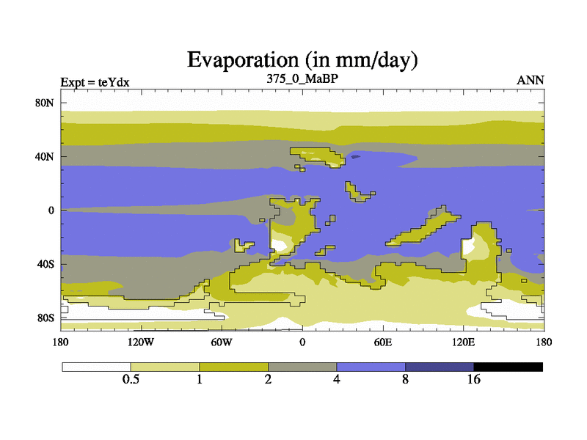587x440 pixels.
Task: Select the pale yellow 0.5–1 colorbar swatch
Action: pyautogui.click(x=165, y=366)
